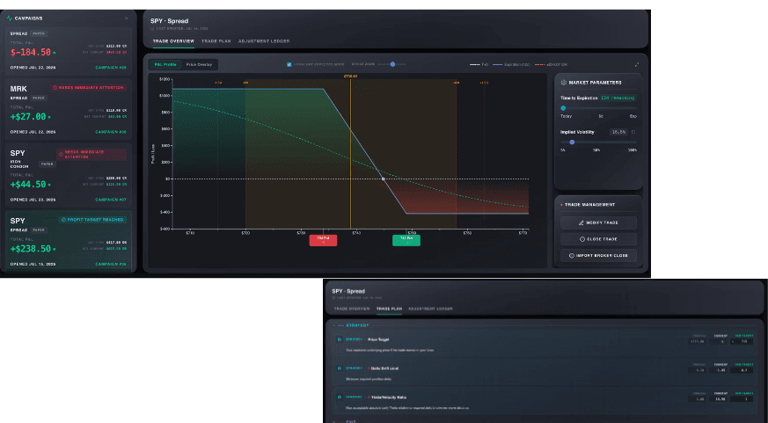768x423 pixels.
Task: Edit the Delta Drift Limit new target field
Action: (742, 370)
